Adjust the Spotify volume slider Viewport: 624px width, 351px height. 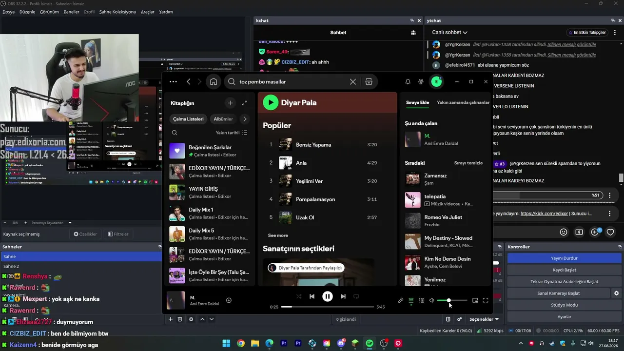coord(452,300)
